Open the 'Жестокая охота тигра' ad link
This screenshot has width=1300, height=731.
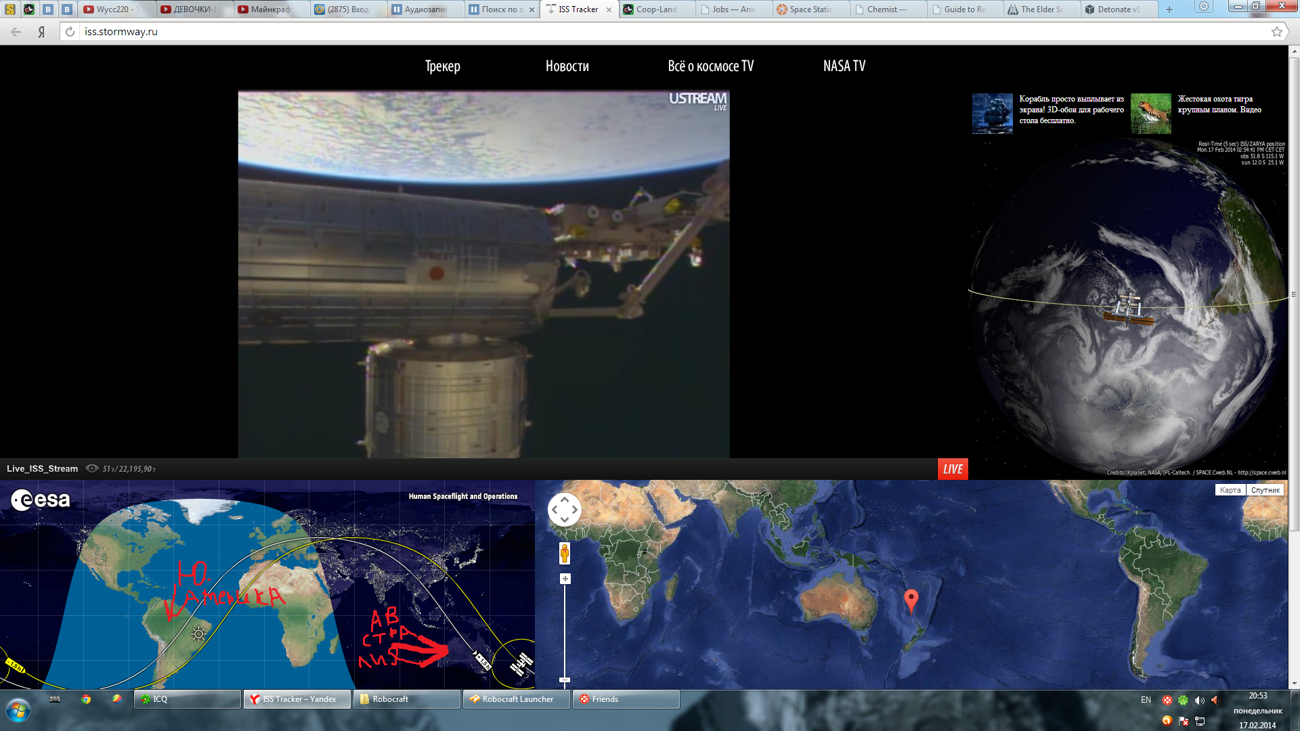(1219, 104)
